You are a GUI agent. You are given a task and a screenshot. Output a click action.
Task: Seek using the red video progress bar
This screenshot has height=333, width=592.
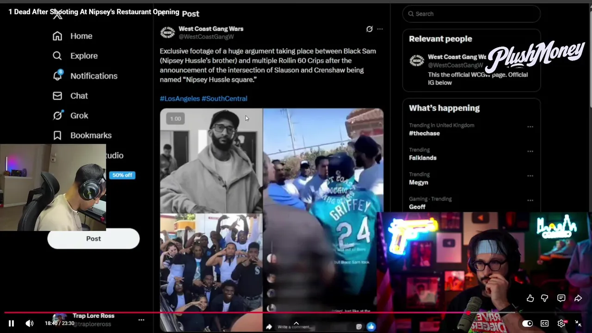tap(296, 313)
